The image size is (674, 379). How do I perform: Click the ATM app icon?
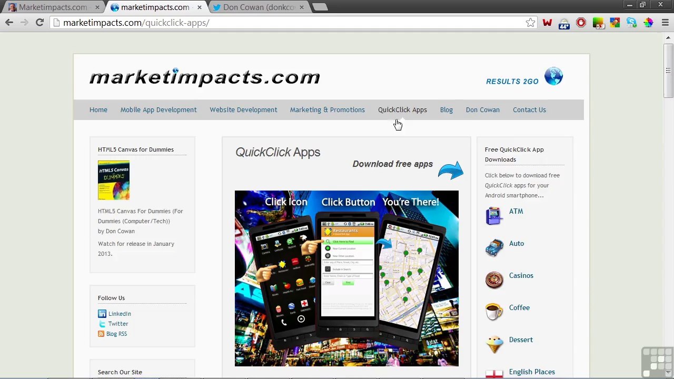click(x=494, y=216)
